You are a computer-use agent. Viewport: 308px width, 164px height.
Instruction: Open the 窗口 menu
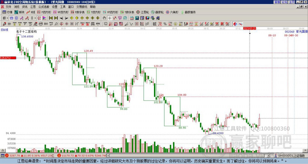coord(71,7)
